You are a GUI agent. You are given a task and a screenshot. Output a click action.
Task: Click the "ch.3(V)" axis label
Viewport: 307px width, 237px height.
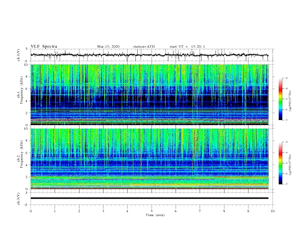point(19,199)
